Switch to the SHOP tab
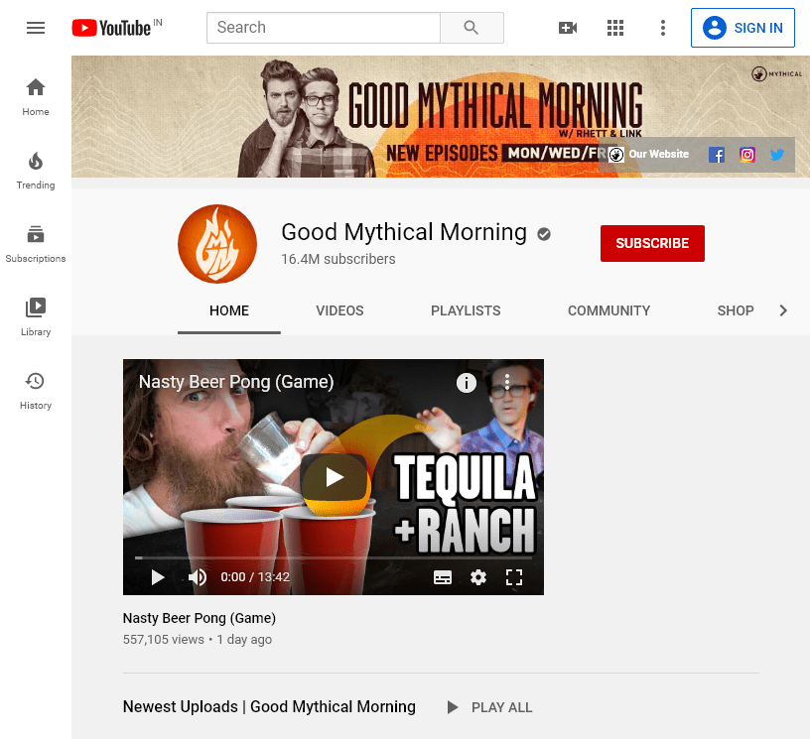This screenshot has width=810, height=739. point(736,310)
